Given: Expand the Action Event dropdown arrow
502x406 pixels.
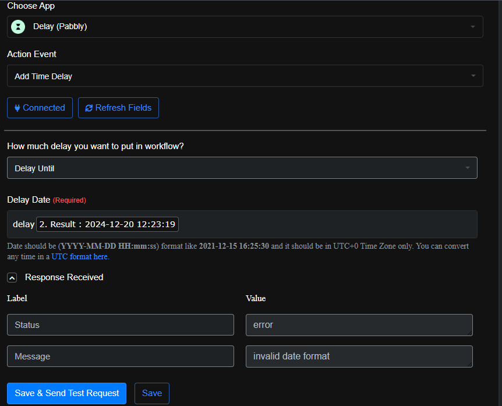Looking at the screenshot, I should [x=472, y=76].
